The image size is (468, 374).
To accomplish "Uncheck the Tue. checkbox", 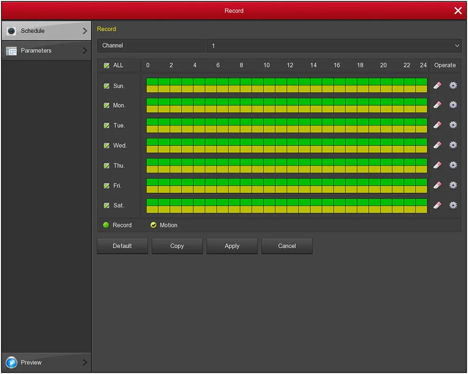I will click(x=106, y=125).
